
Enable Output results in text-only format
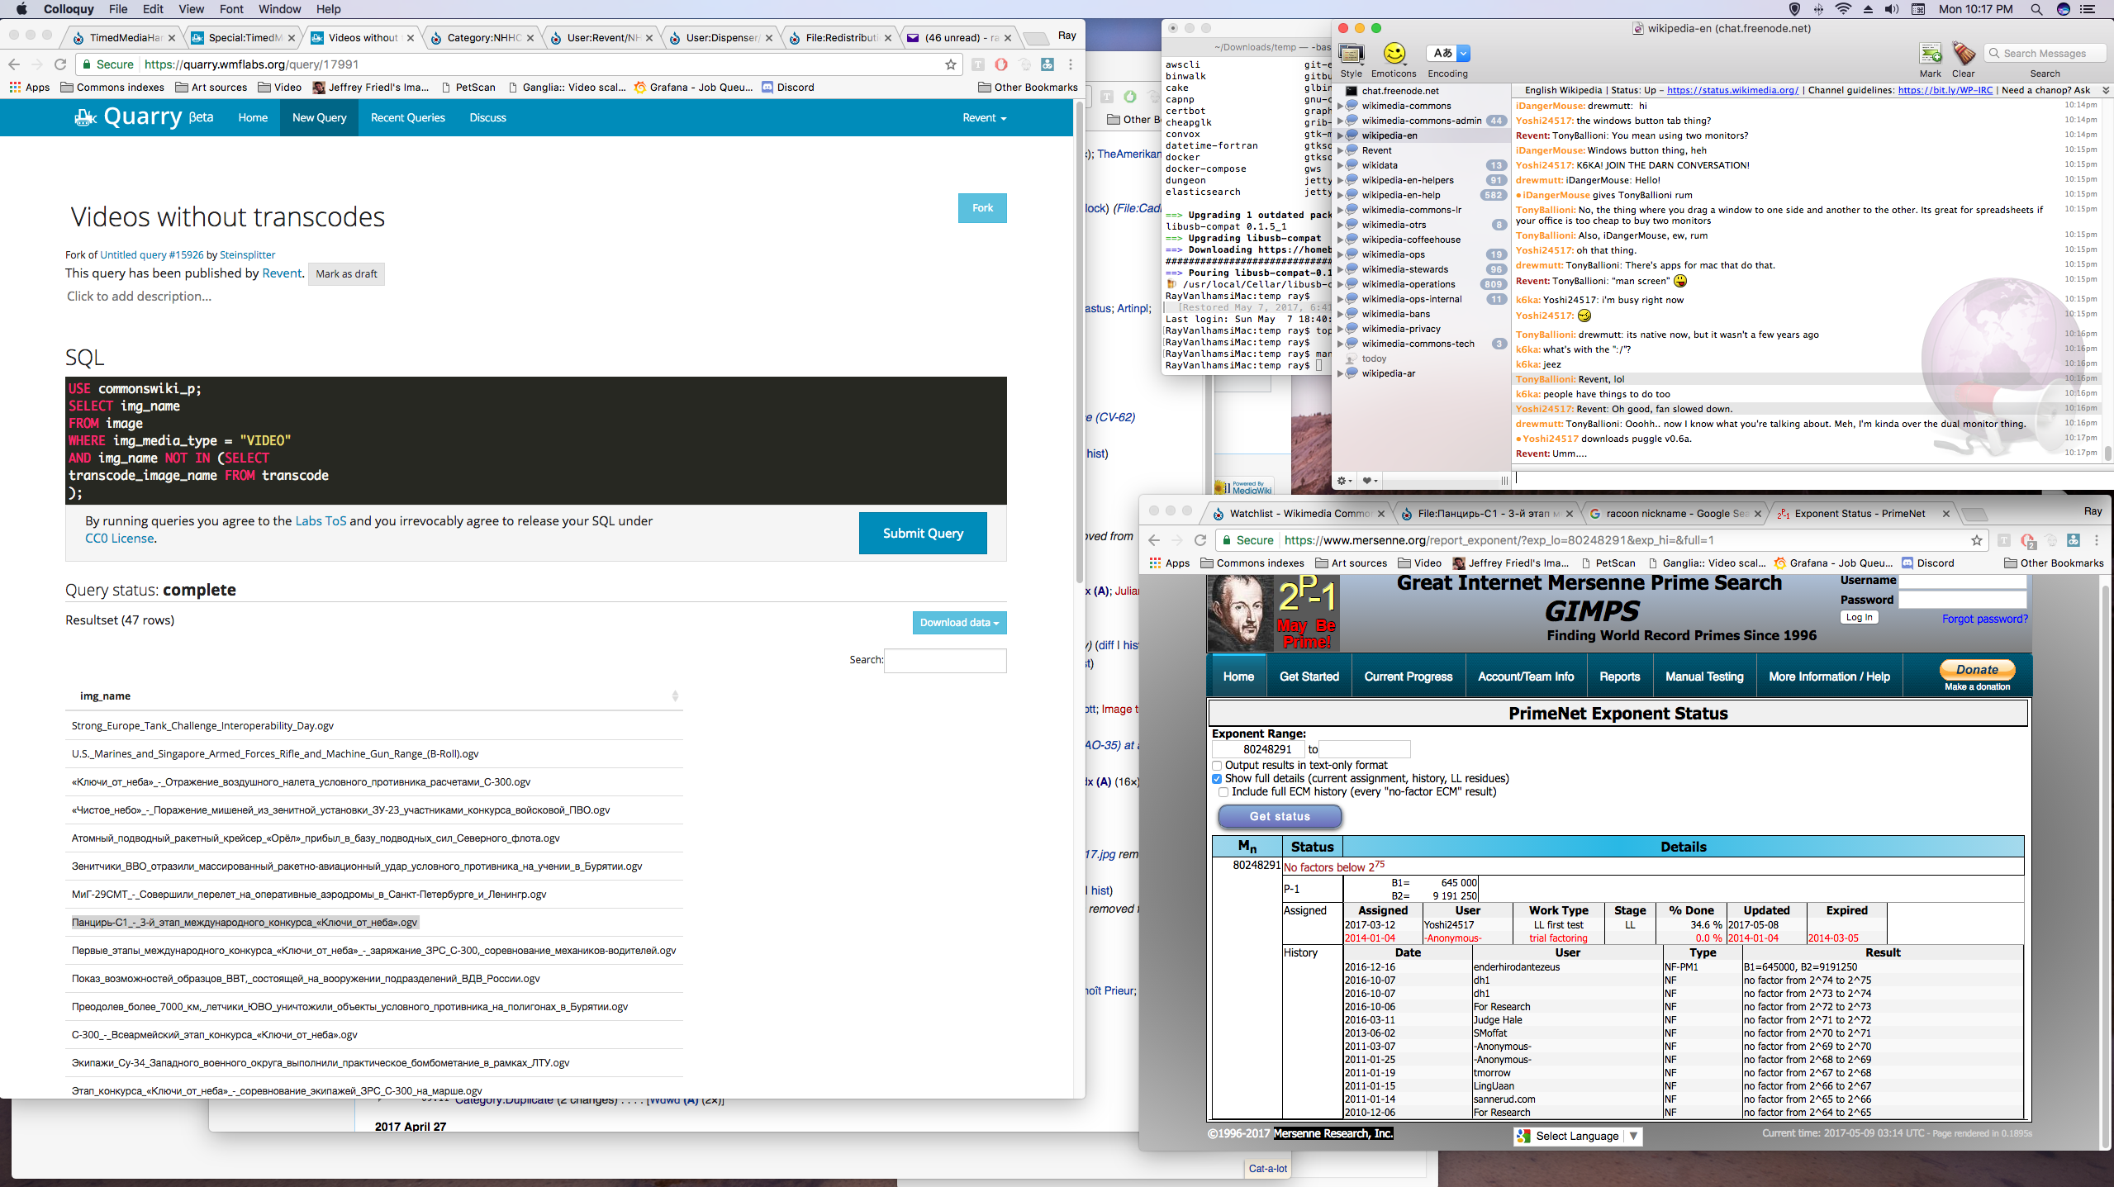pyautogui.click(x=1217, y=766)
